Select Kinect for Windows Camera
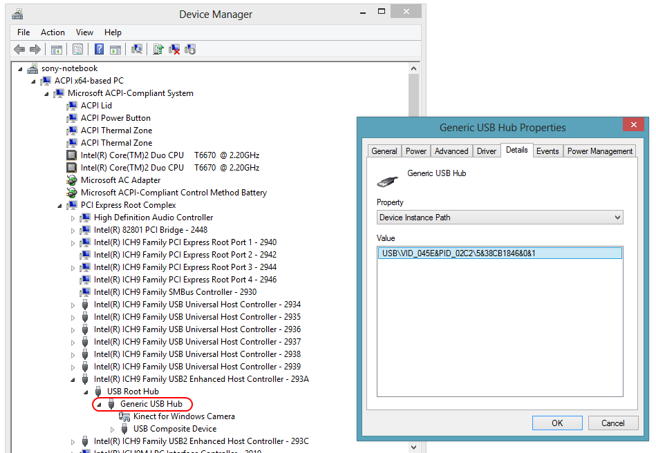Image resolution: width=656 pixels, height=453 pixels. pyautogui.click(x=184, y=416)
